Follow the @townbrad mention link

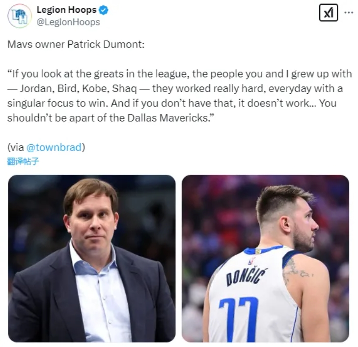click(x=54, y=147)
